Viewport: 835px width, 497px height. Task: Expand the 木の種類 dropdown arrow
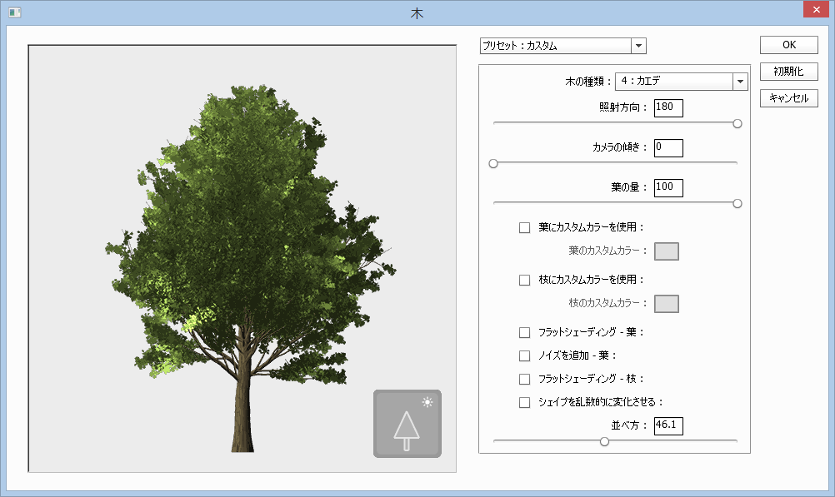click(739, 82)
